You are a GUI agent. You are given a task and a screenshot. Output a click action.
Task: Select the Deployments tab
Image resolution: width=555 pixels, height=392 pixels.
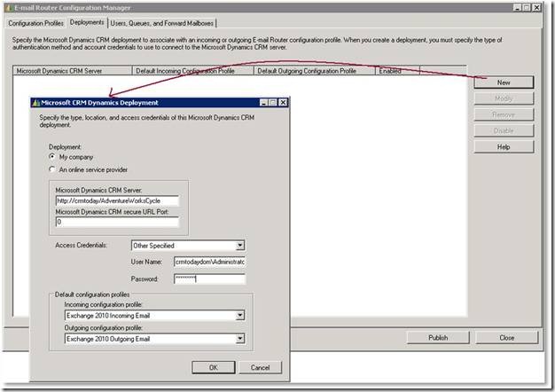87,22
